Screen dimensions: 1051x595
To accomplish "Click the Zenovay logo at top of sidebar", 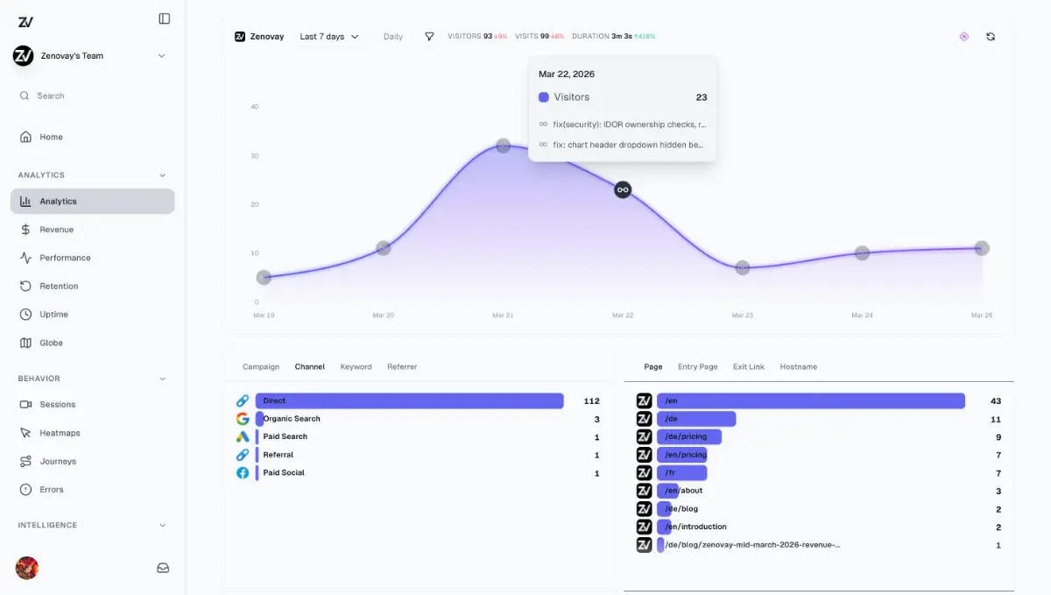I will [x=25, y=21].
